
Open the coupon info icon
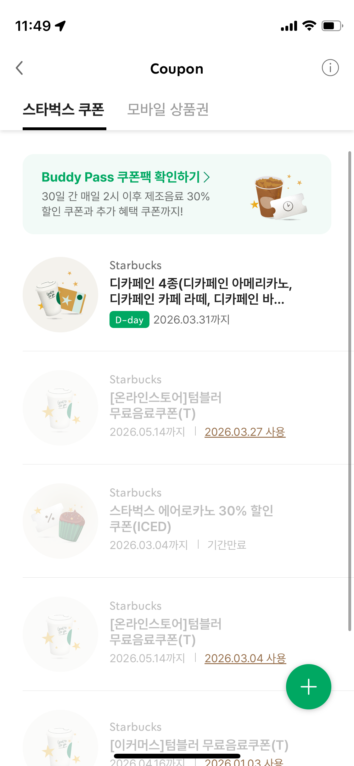pos(330,68)
